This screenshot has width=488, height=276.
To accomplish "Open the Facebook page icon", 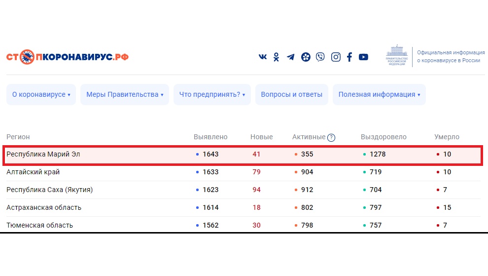I will (349, 57).
